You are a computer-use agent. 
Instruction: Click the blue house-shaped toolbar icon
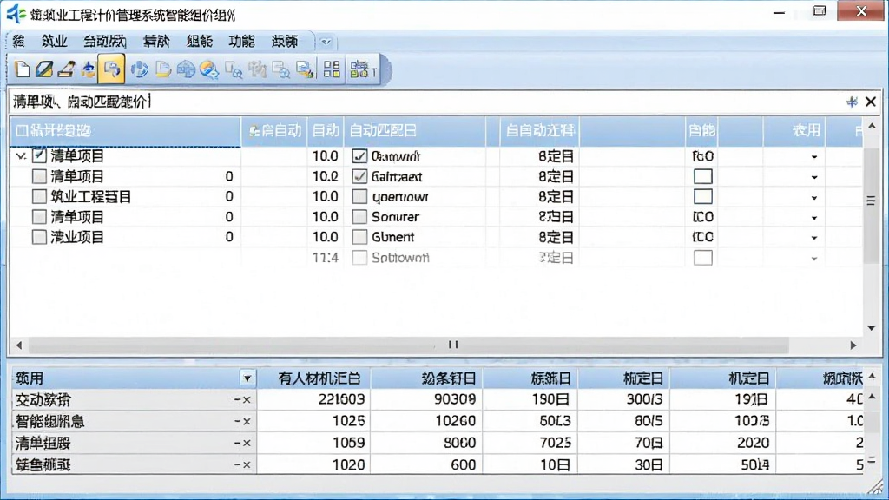pos(186,69)
